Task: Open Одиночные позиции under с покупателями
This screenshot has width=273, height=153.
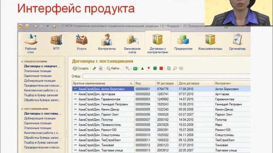Action: (38, 76)
